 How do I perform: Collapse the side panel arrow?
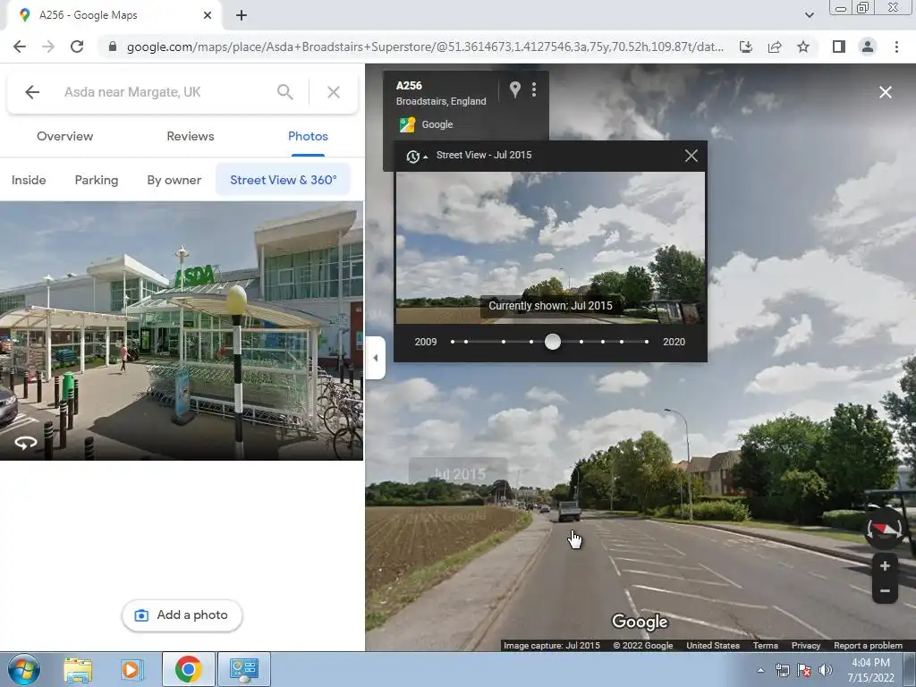point(375,358)
